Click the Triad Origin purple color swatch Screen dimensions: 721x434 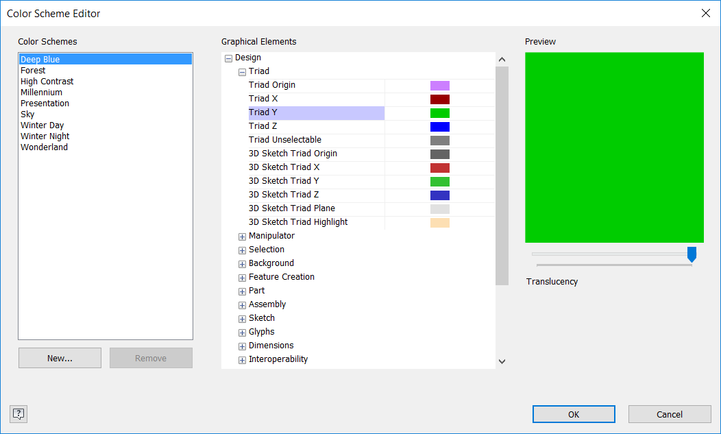pyautogui.click(x=439, y=86)
